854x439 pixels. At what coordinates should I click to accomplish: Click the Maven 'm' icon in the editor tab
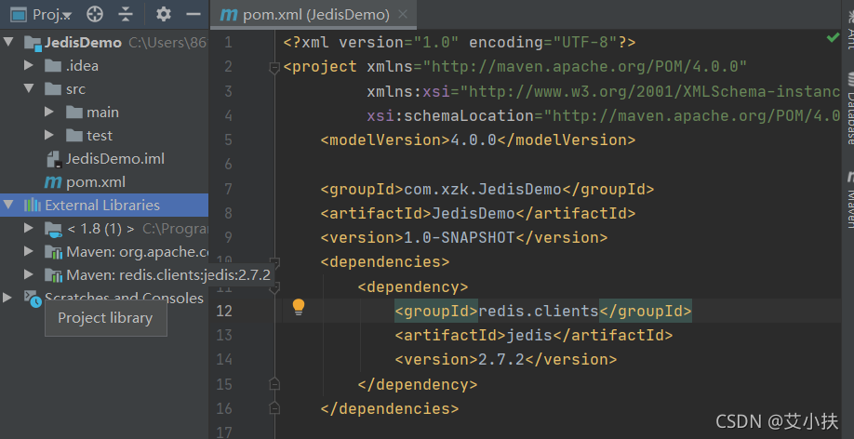pos(228,15)
